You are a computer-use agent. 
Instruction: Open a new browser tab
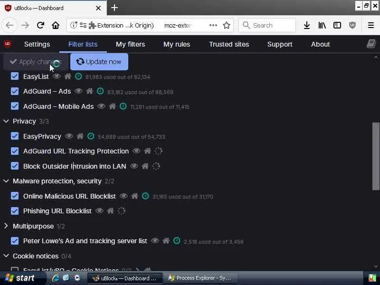(114, 8)
